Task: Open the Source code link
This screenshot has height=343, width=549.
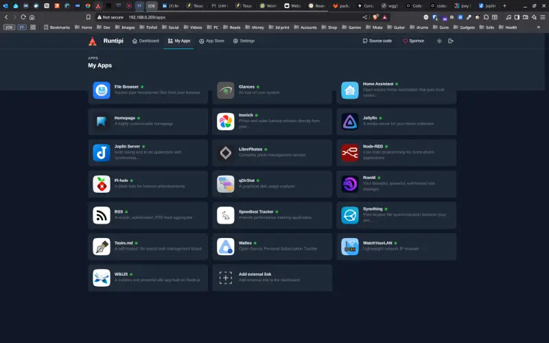Action: (377, 41)
